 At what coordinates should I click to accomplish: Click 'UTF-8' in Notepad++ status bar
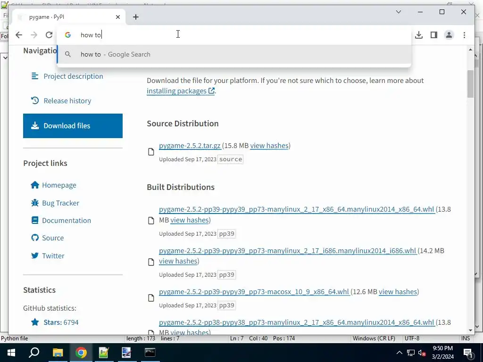pyautogui.click(x=412, y=338)
